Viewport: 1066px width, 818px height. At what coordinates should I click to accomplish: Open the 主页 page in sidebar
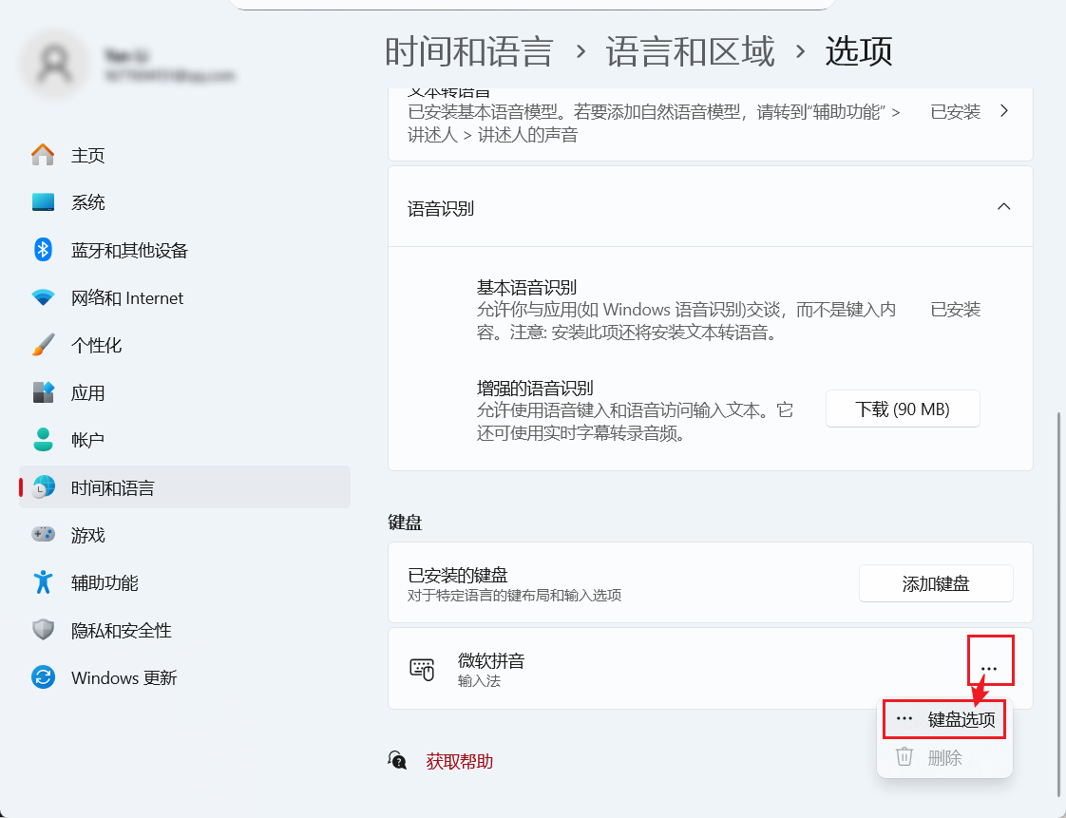point(184,155)
